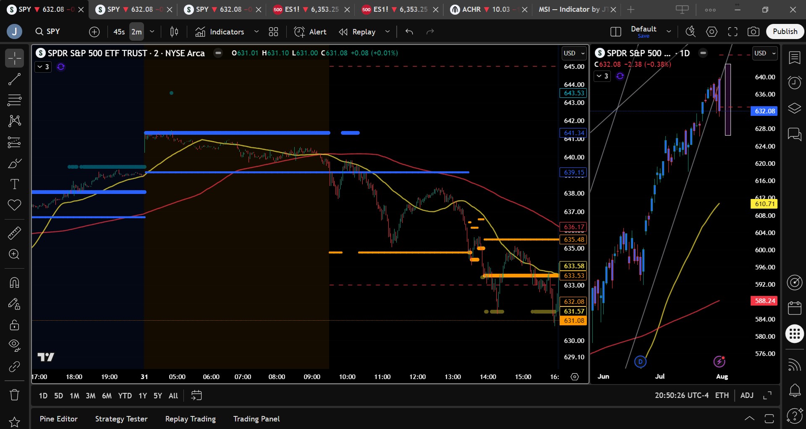806x429 pixels.
Task: Expand the time interval dropdown
Action: (x=152, y=31)
